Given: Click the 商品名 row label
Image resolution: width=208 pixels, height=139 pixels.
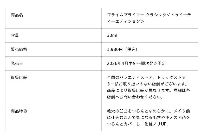Looking at the screenshot, I should tap(17, 15).
